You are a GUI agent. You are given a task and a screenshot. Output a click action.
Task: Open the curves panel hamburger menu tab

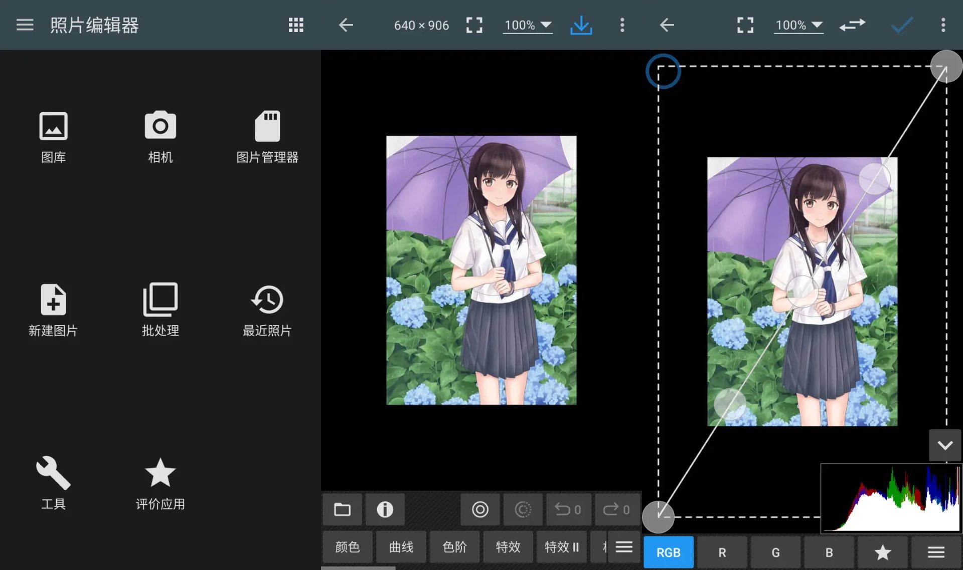coord(936,552)
